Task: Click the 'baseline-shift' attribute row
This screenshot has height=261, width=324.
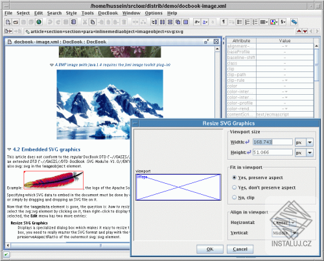Action: pos(270,58)
